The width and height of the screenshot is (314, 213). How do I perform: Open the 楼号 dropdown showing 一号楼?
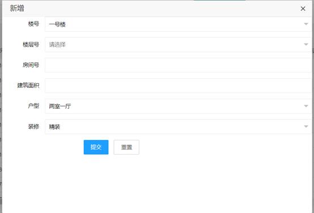click(x=178, y=24)
